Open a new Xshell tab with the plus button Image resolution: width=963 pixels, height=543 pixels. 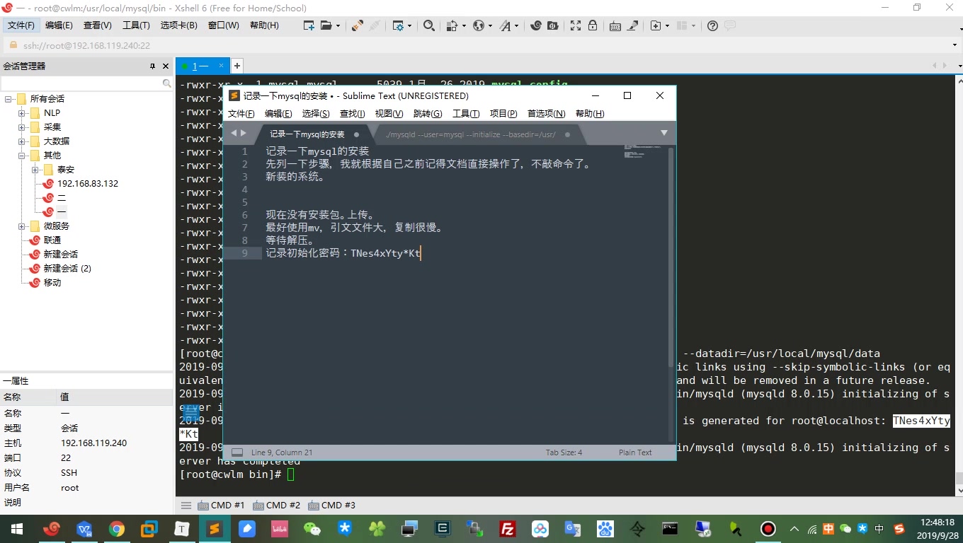point(237,66)
